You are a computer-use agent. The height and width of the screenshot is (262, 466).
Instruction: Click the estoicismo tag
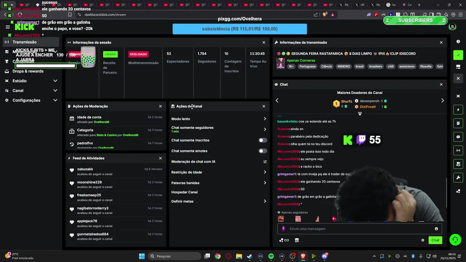tap(407, 67)
